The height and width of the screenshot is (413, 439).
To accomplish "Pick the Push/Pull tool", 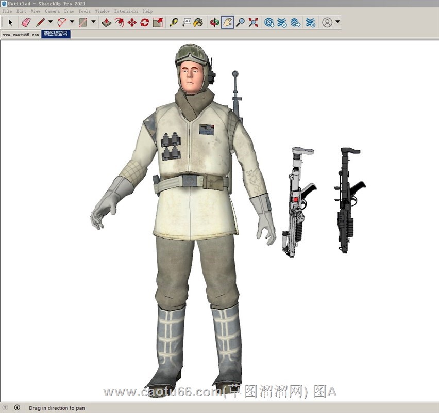I will tap(106, 23).
